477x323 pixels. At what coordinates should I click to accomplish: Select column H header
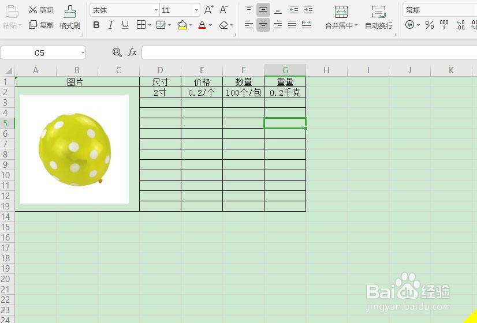[326, 70]
